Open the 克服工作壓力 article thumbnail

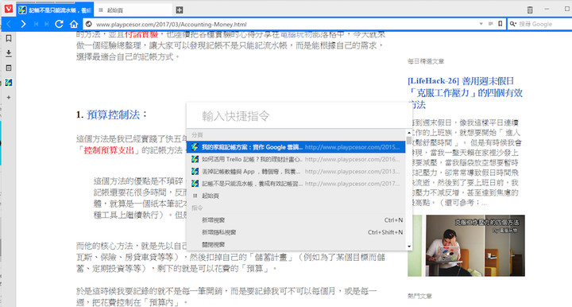[x=466, y=245]
